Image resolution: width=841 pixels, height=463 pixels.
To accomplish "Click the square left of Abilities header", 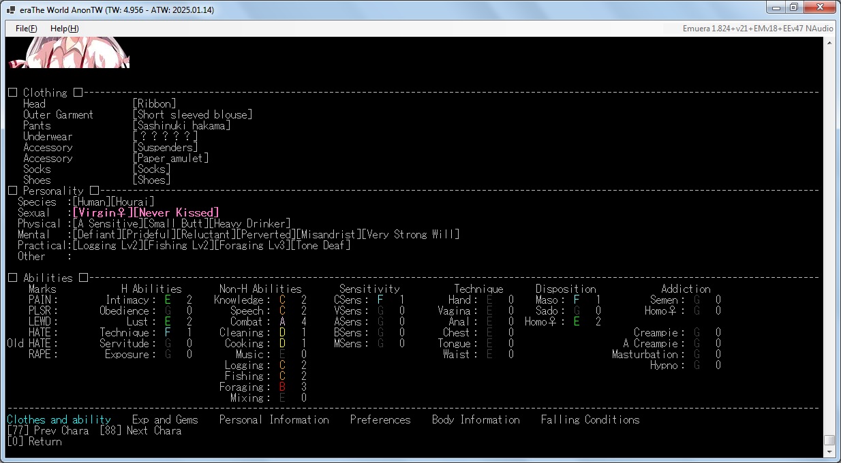I will 12,278.
